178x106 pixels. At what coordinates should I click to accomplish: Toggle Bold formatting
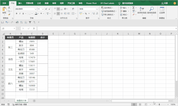point(16,13)
